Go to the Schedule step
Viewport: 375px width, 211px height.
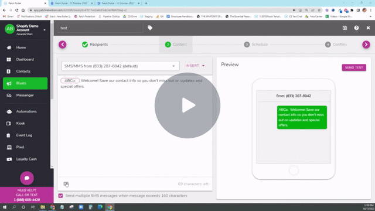click(255, 45)
